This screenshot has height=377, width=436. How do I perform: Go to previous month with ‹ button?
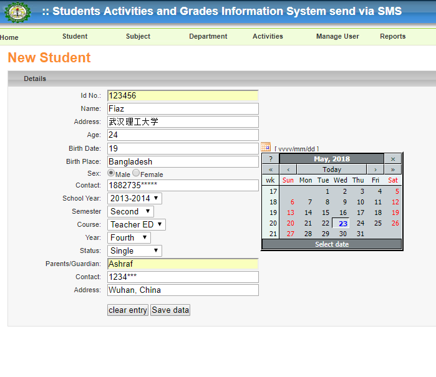pyautogui.click(x=288, y=169)
